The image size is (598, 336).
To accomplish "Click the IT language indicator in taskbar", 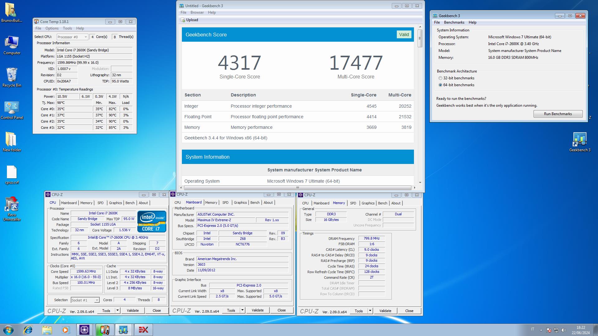I will [x=533, y=329].
